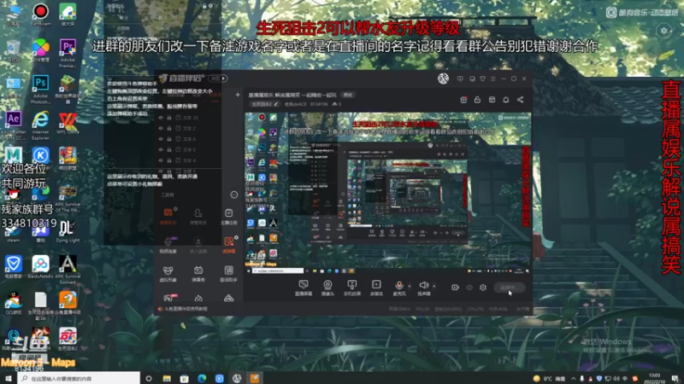Open the orange highlighted read-danmaku tool
Image resolution: width=684 pixels, height=384 pixels.
[x=228, y=245]
